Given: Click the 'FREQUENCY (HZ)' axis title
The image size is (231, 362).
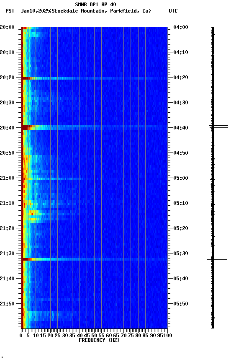Looking at the screenshot, I should coord(99,340).
